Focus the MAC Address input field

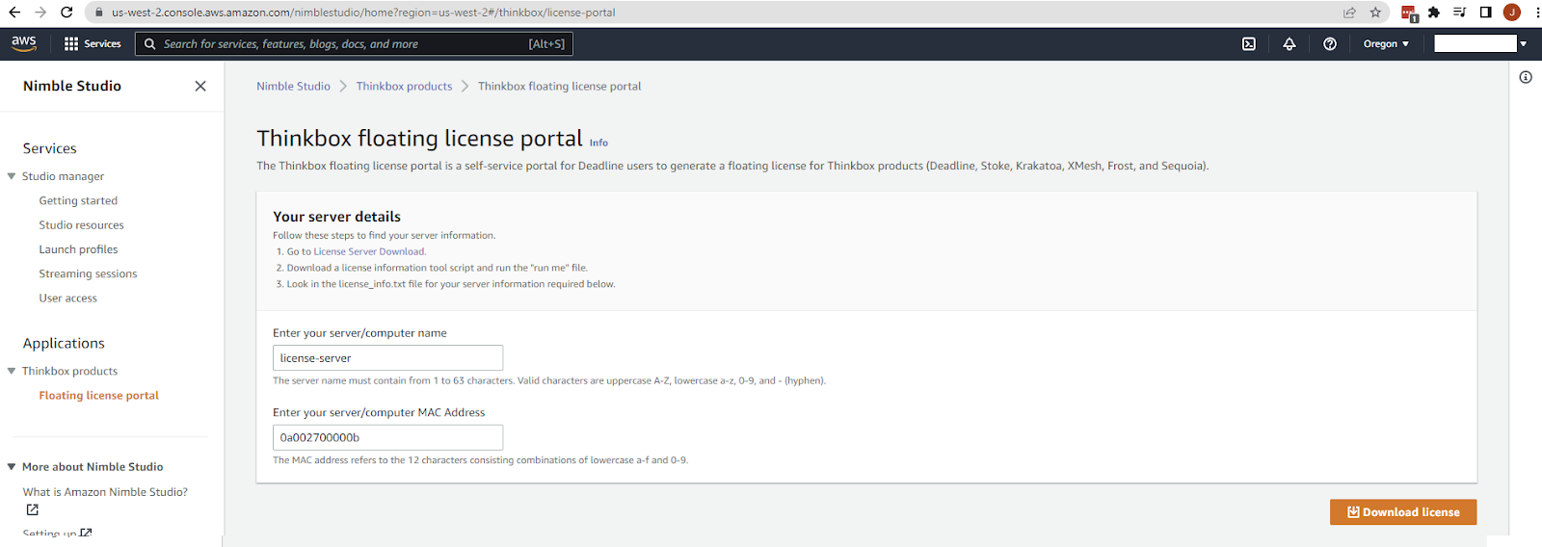(387, 437)
